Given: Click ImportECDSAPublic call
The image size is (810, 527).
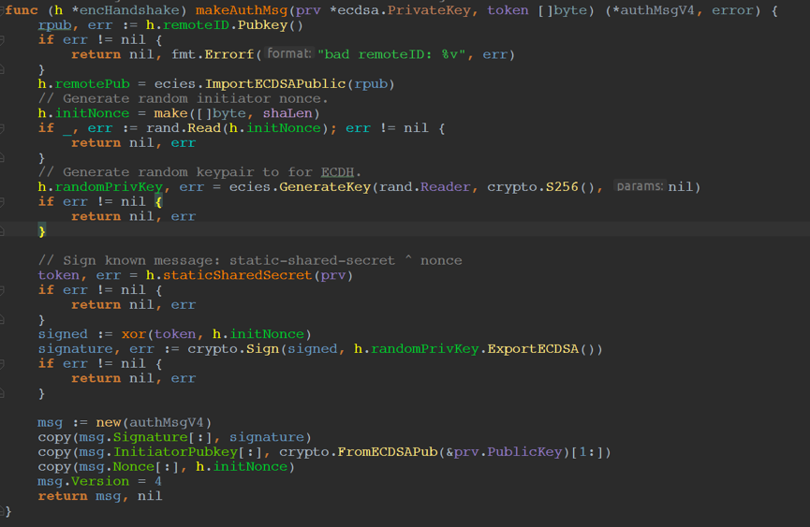Looking at the screenshot, I should (275, 83).
